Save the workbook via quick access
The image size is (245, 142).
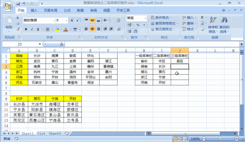coord(18,3)
